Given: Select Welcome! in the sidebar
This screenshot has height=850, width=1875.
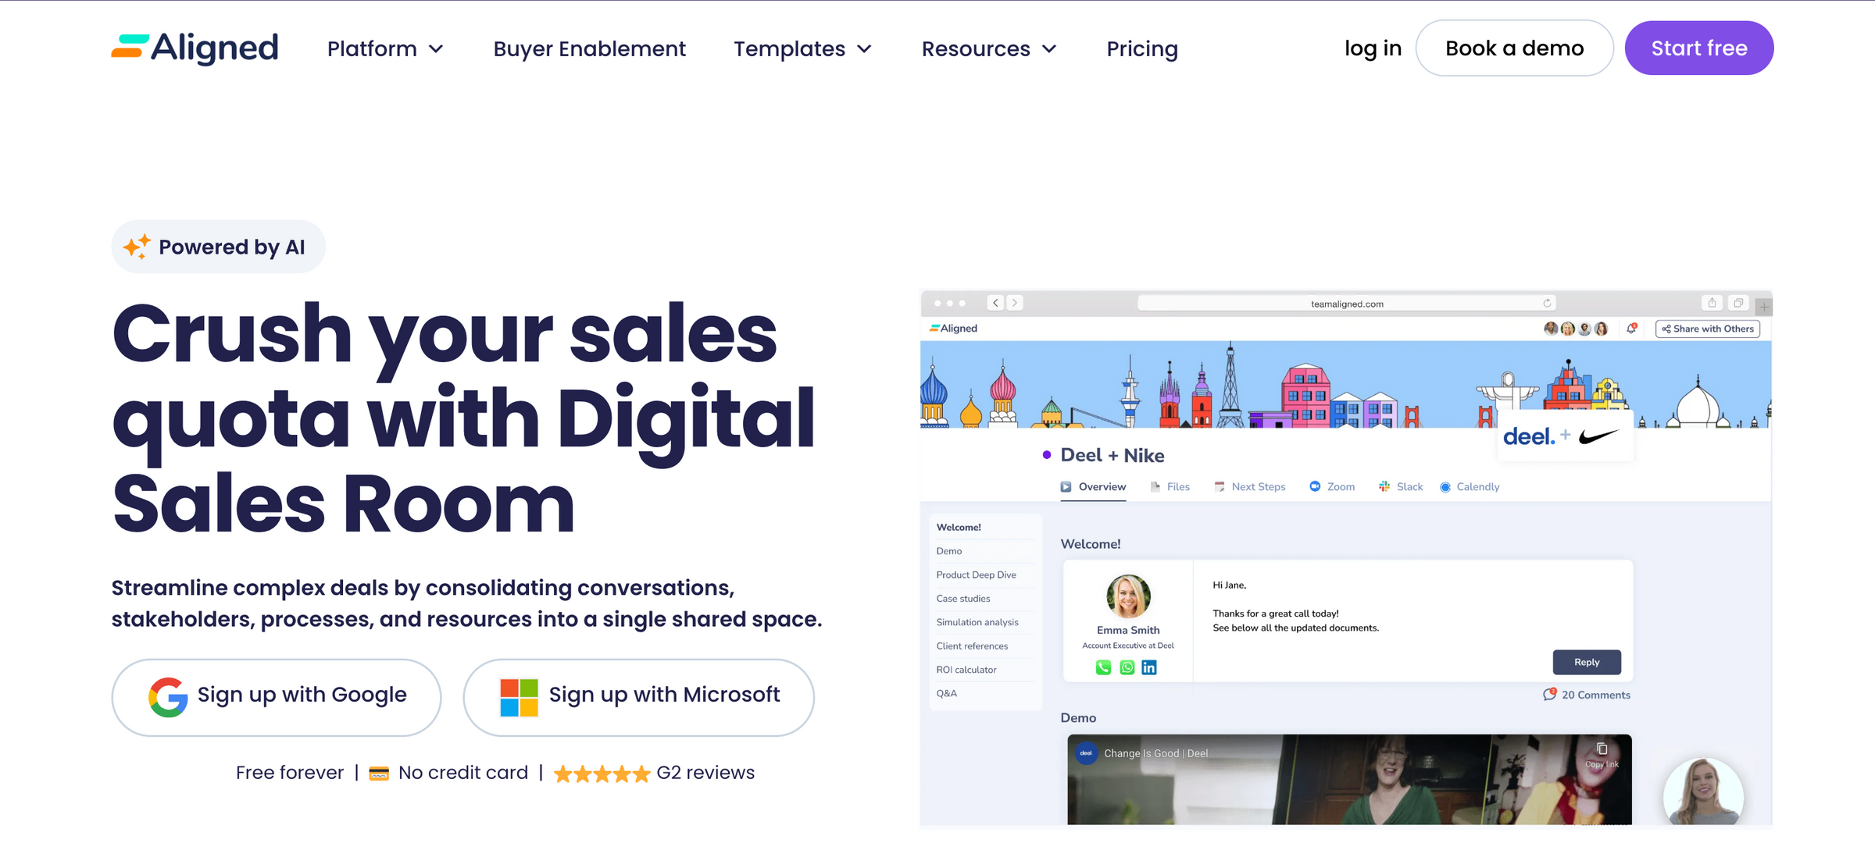Looking at the screenshot, I should tap(959, 527).
